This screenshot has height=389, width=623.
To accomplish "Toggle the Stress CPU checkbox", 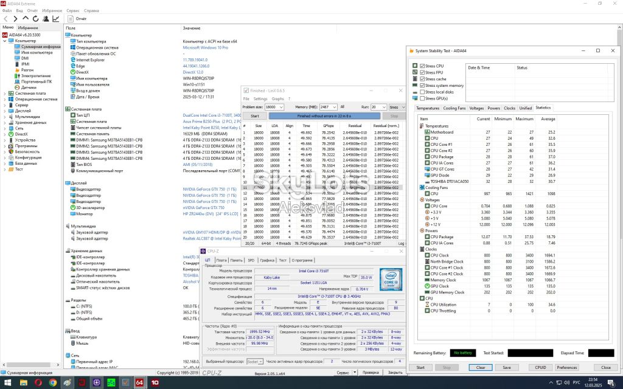I will (422, 66).
